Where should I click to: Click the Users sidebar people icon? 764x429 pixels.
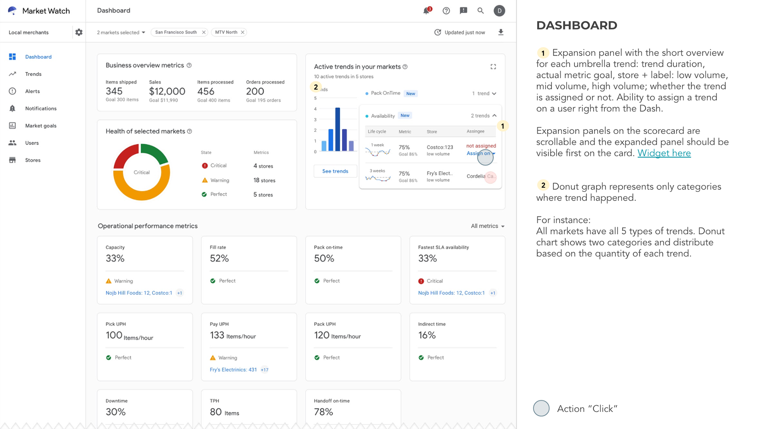pos(12,143)
